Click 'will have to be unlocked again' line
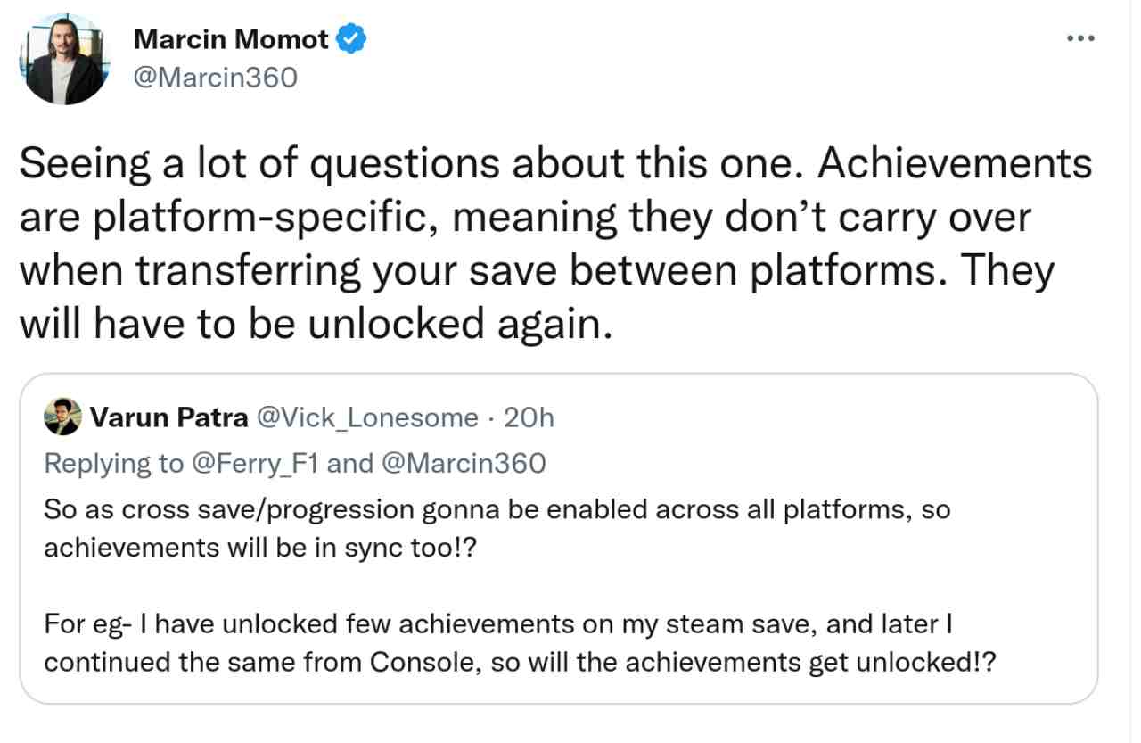The height and width of the screenshot is (743, 1141). [x=316, y=325]
